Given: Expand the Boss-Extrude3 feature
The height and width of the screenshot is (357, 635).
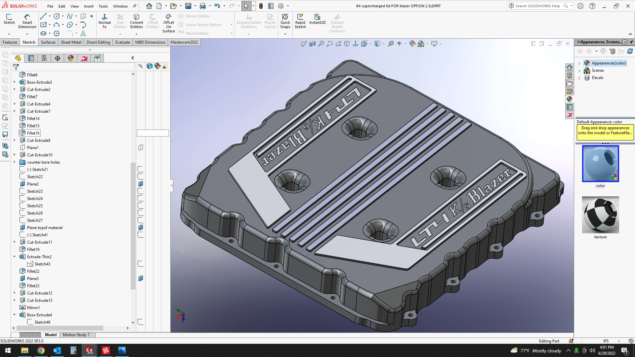Looking at the screenshot, I should [x=15, y=82].
